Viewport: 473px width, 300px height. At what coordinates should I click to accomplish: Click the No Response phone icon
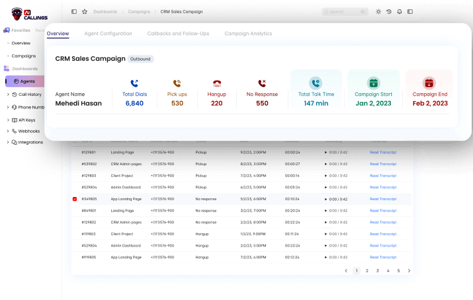pyautogui.click(x=262, y=83)
